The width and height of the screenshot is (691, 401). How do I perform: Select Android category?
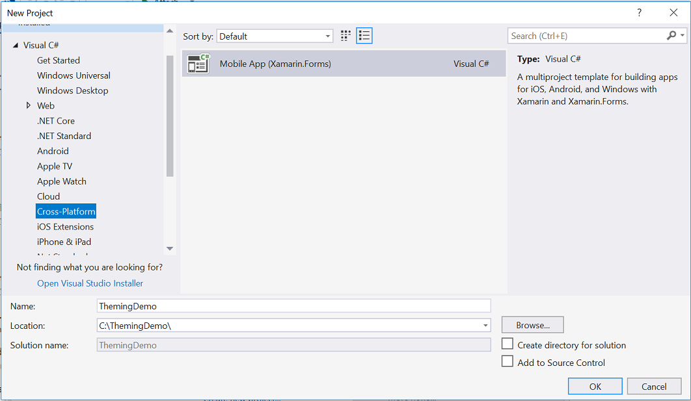pyautogui.click(x=53, y=151)
